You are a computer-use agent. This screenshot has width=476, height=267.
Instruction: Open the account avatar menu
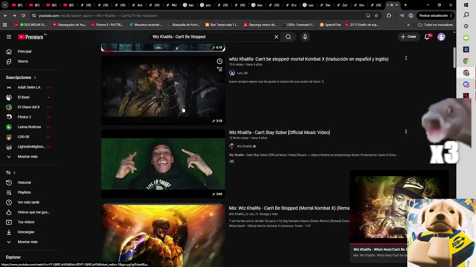tap(441, 37)
